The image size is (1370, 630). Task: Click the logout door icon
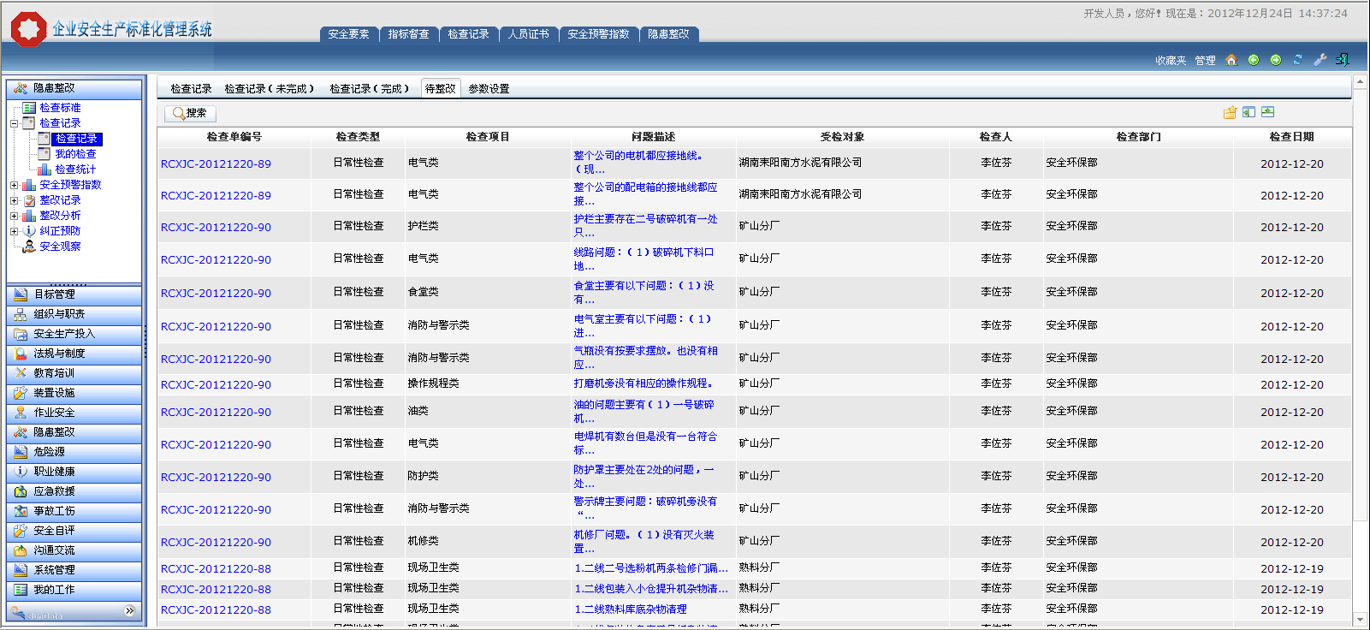[1342, 60]
